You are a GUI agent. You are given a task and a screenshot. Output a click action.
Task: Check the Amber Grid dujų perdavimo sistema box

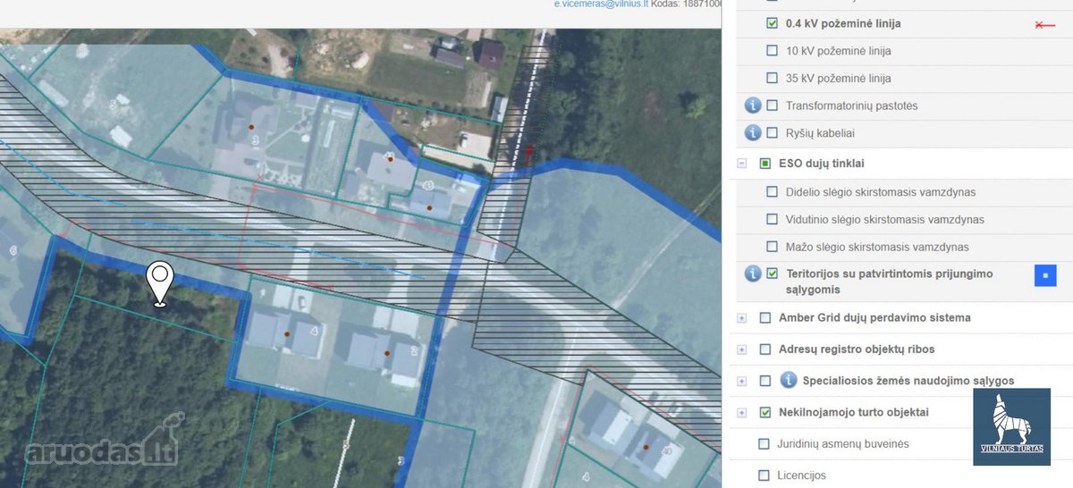pos(765,317)
